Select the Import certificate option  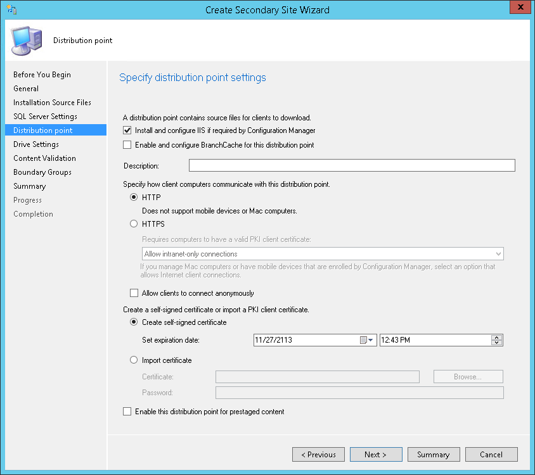134,360
